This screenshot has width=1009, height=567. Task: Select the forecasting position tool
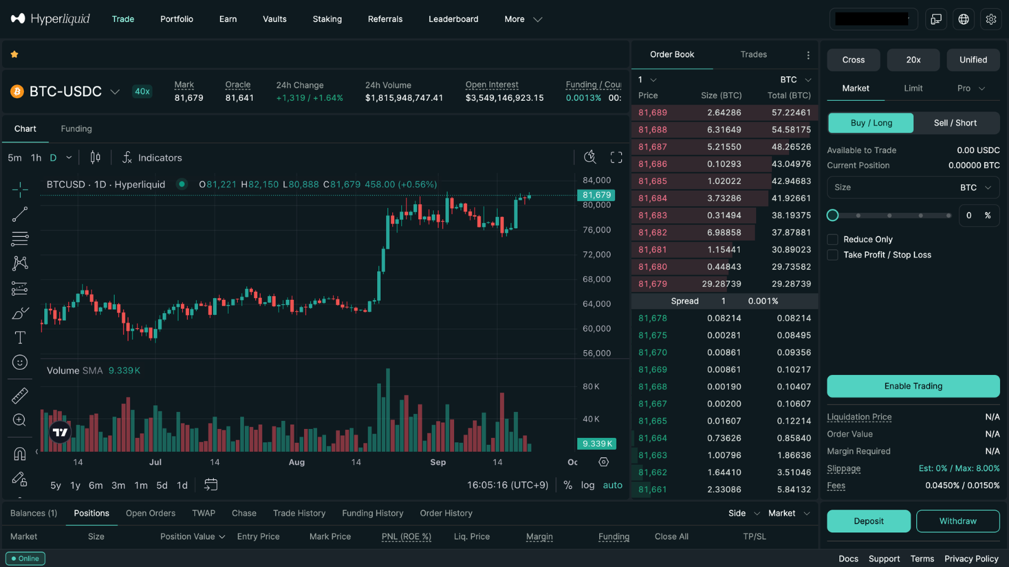tap(20, 289)
